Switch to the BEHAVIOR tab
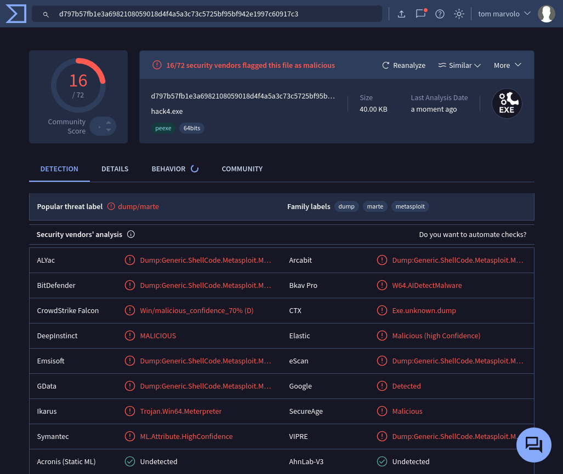This screenshot has height=474, width=563. [175, 169]
